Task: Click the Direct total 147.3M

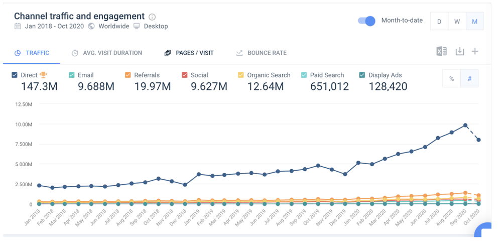Action: tap(39, 86)
